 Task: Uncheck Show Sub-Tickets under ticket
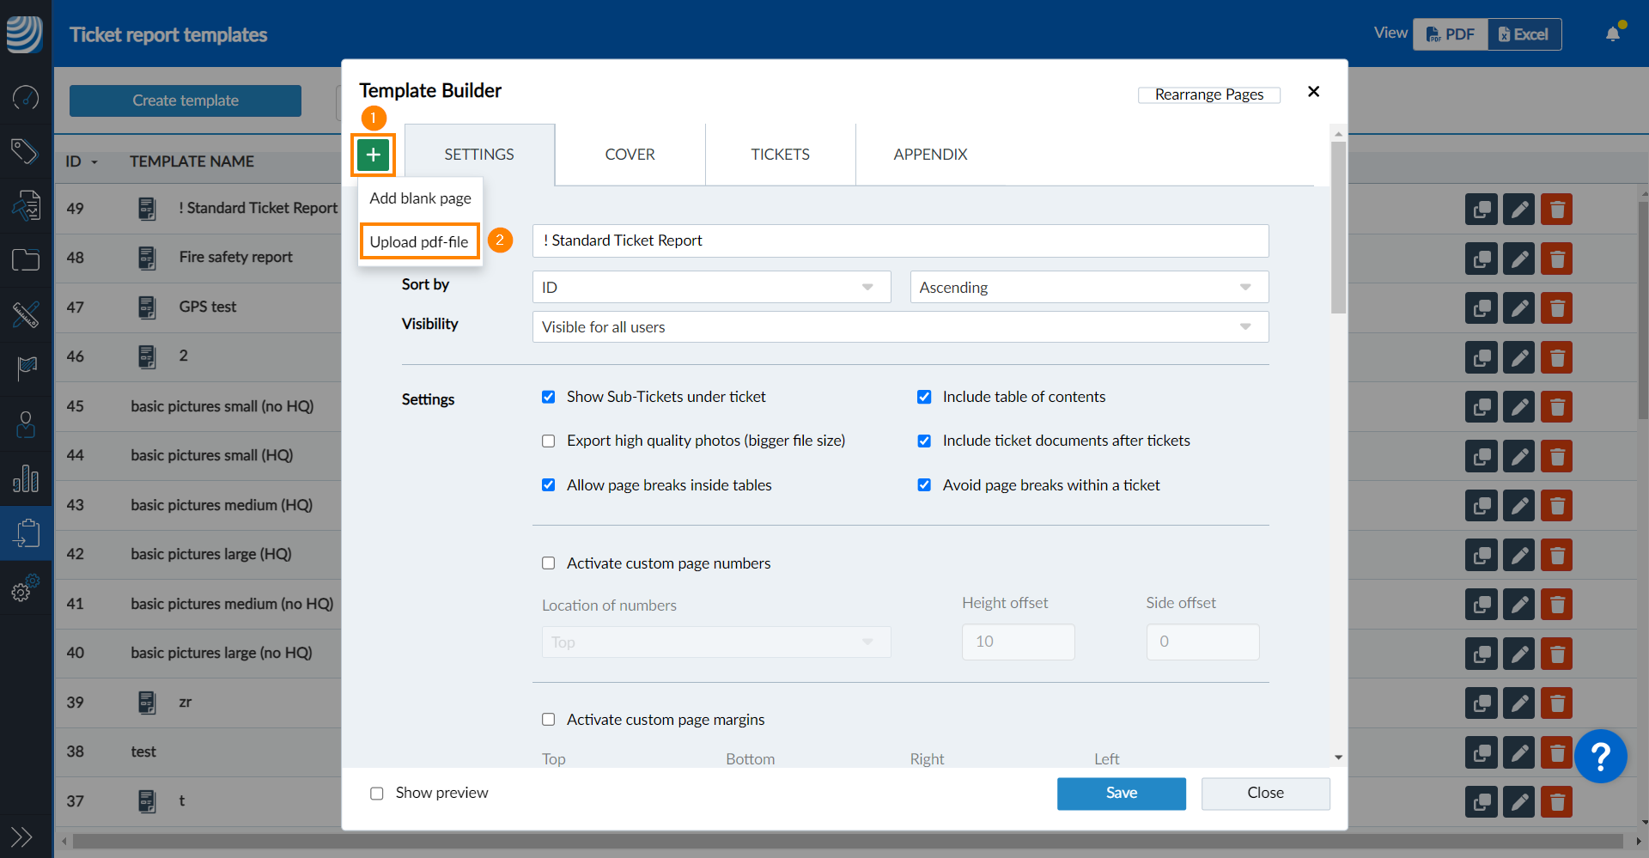click(549, 397)
